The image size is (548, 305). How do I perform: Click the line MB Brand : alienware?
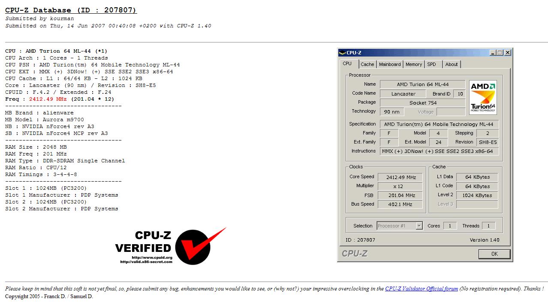[x=39, y=113]
